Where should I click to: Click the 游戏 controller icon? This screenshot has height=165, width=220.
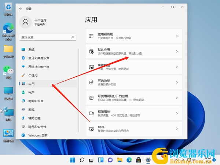(23, 109)
